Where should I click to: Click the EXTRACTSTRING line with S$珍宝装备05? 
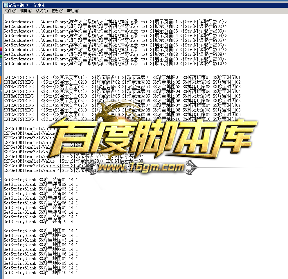pyautogui.click(x=122, y=96)
